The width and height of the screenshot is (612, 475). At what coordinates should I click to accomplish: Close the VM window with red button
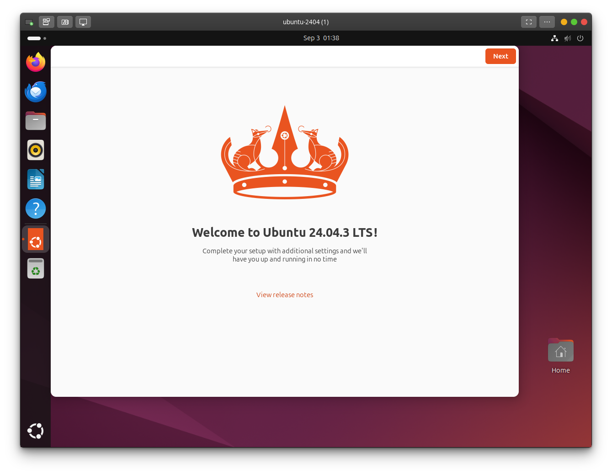584,22
